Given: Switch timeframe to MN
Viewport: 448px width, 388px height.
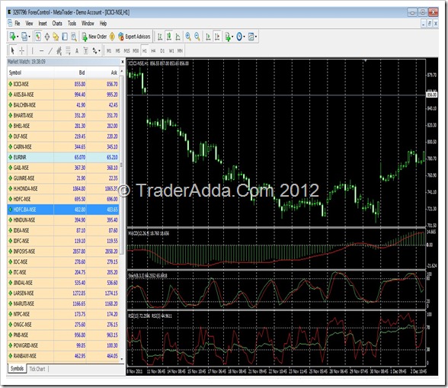Looking at the screenshot, I should tap(180, 51).
